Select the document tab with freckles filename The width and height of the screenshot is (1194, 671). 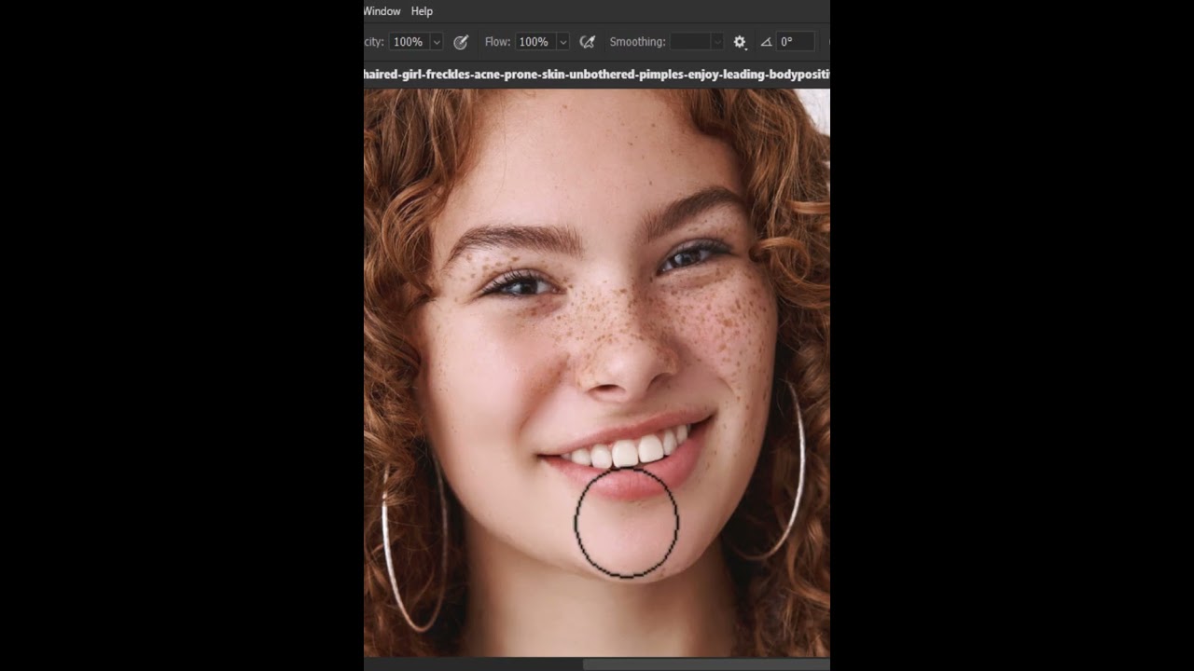tap(597, 74)
